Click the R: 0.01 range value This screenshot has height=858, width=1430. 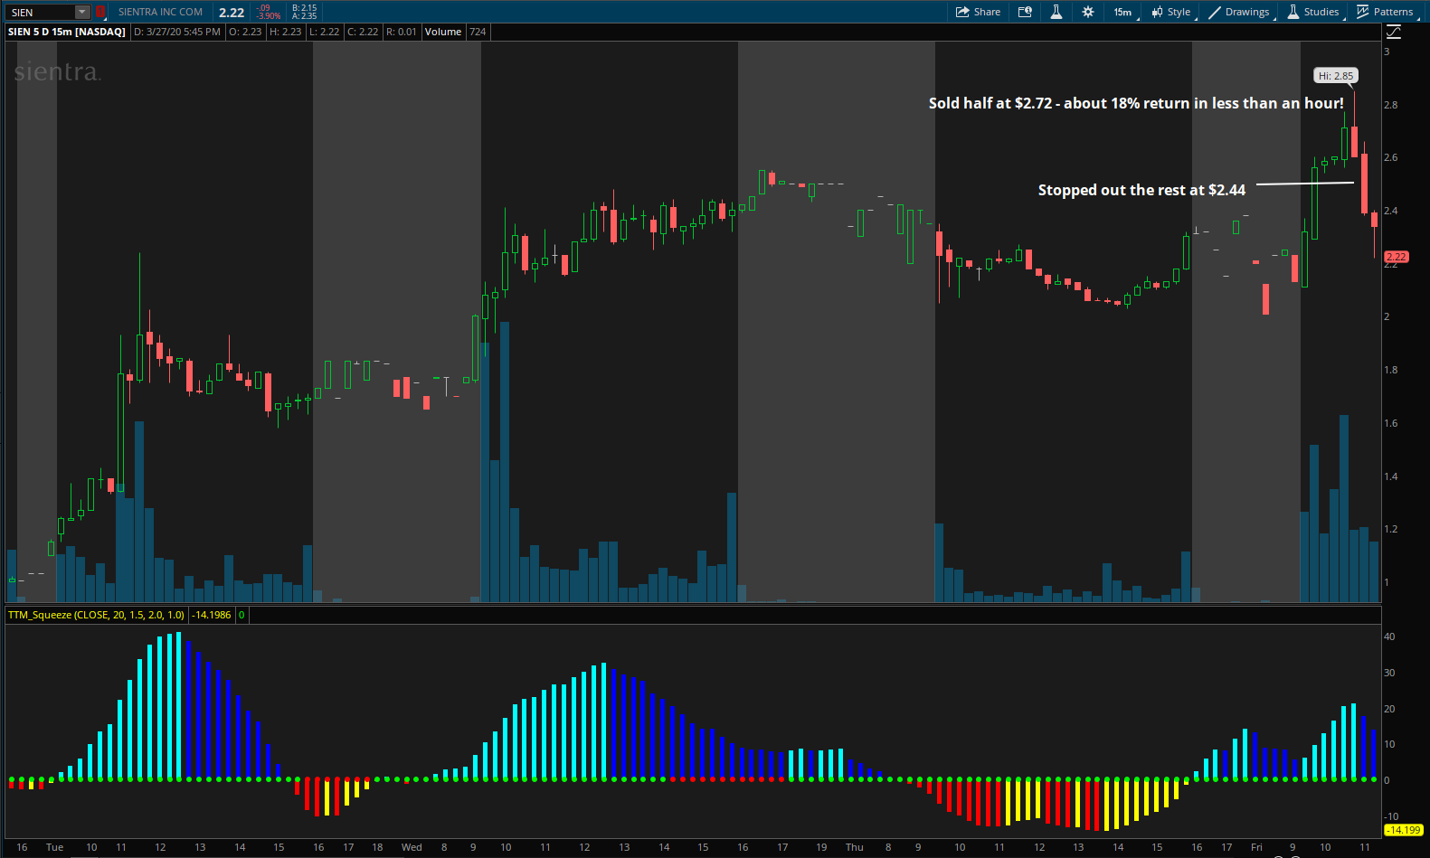[x=402, y=32]
